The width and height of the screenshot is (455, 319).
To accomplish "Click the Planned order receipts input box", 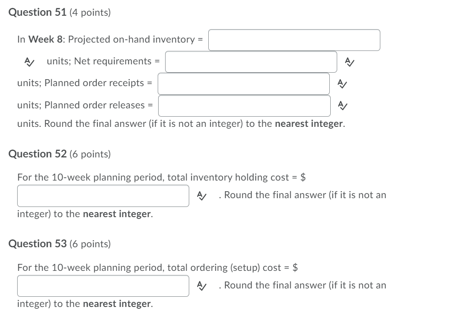I will (244, 83).
